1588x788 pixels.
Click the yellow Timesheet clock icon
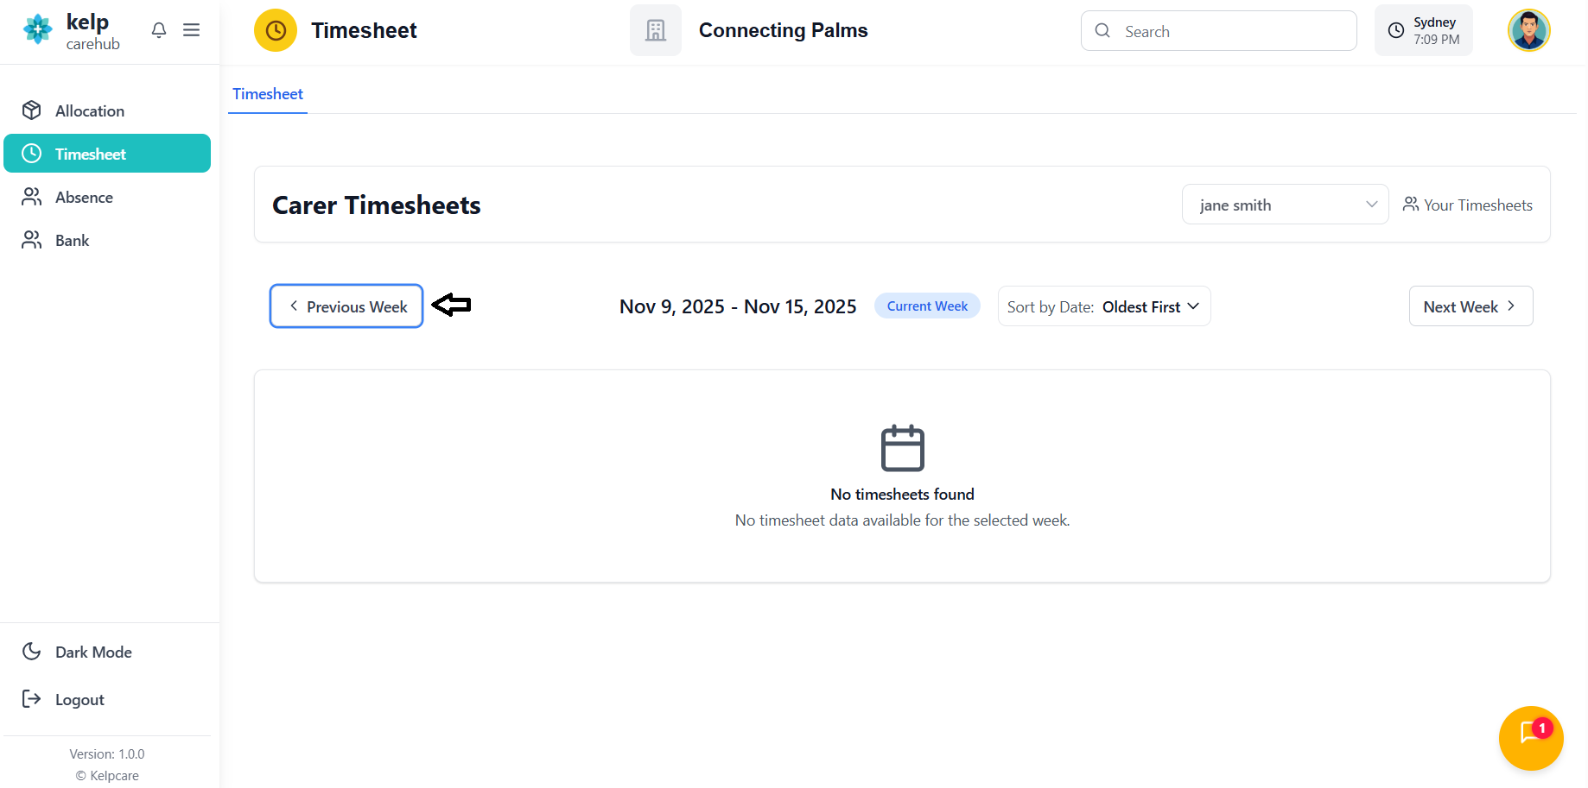[x=275, y=31]
